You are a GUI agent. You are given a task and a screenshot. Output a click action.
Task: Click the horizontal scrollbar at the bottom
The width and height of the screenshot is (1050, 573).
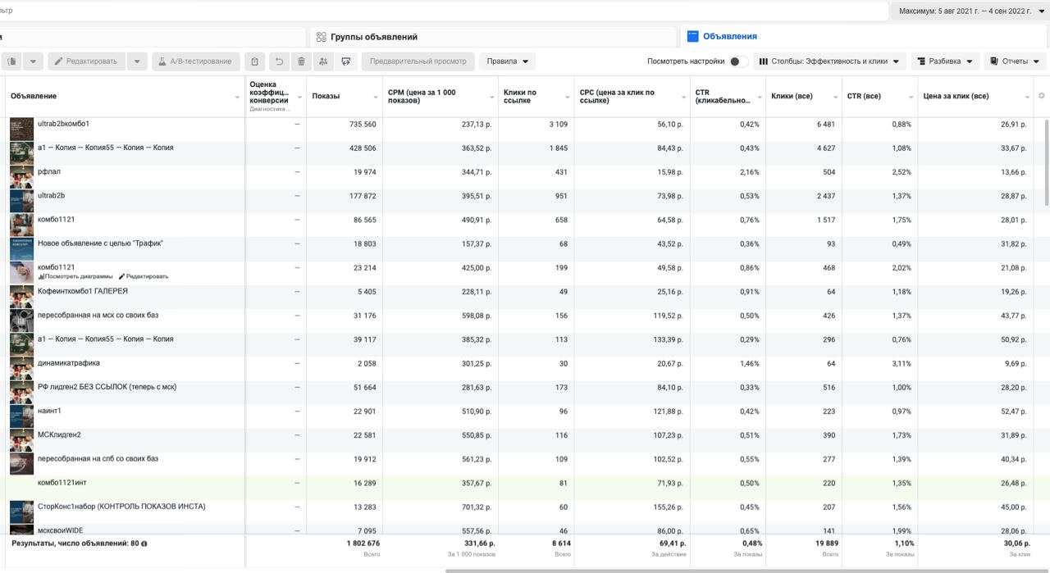click(x=746, y=571)
